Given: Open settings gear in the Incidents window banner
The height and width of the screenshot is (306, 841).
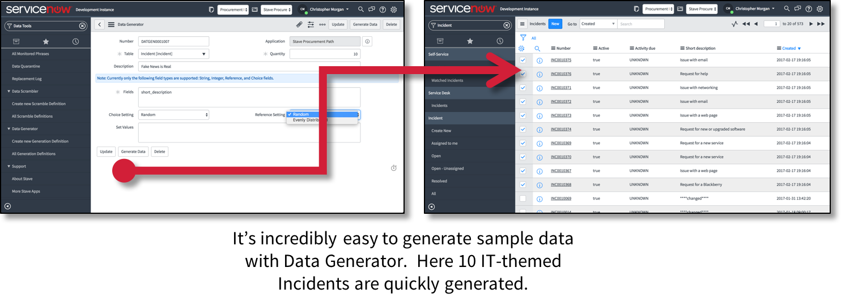Looking at the screenshot, I should click(x=819, y=9).
